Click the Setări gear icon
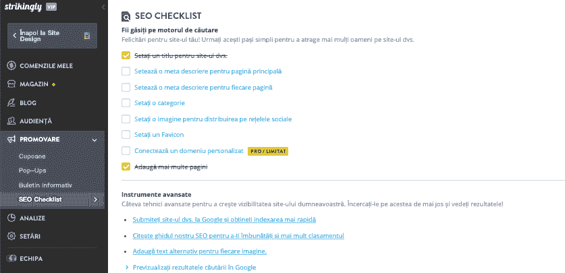Image resolution: width=565 pixels, height=273 pixels. pyautogui.click(x=11, y=237)
